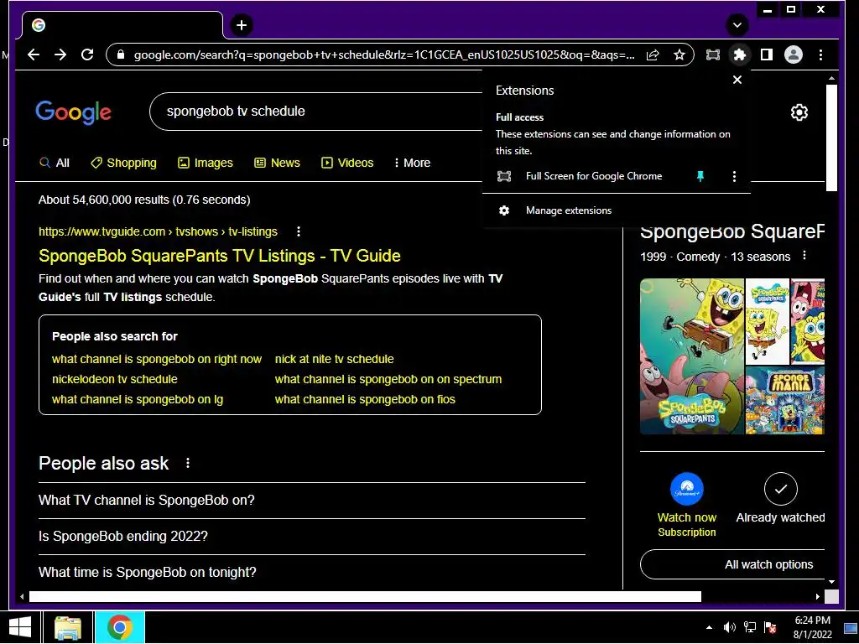Open more actions for Full Screen extension
The image size is (859, 644).
point(734,176)
